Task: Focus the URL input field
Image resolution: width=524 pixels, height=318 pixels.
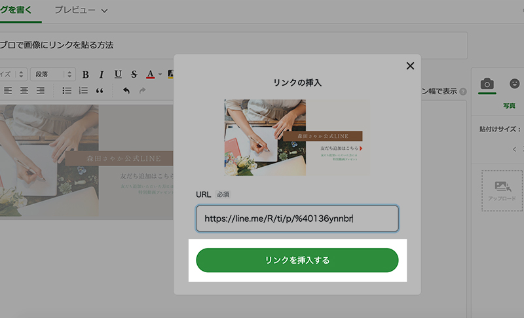Action: (297, 219)
